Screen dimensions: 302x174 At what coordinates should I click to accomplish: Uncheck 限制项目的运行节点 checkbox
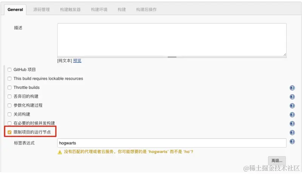pyautogui.click(x=9, y=132)
